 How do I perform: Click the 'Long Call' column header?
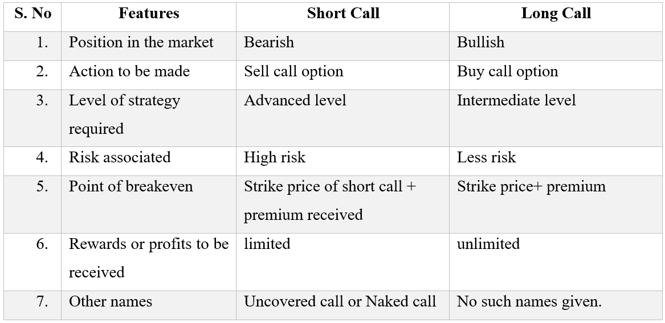[x=556, y=14]
